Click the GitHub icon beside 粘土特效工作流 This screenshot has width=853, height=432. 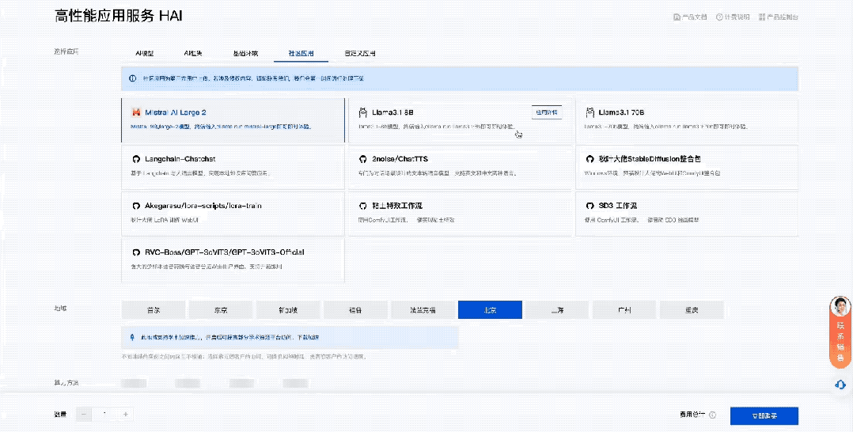(363, 207)
